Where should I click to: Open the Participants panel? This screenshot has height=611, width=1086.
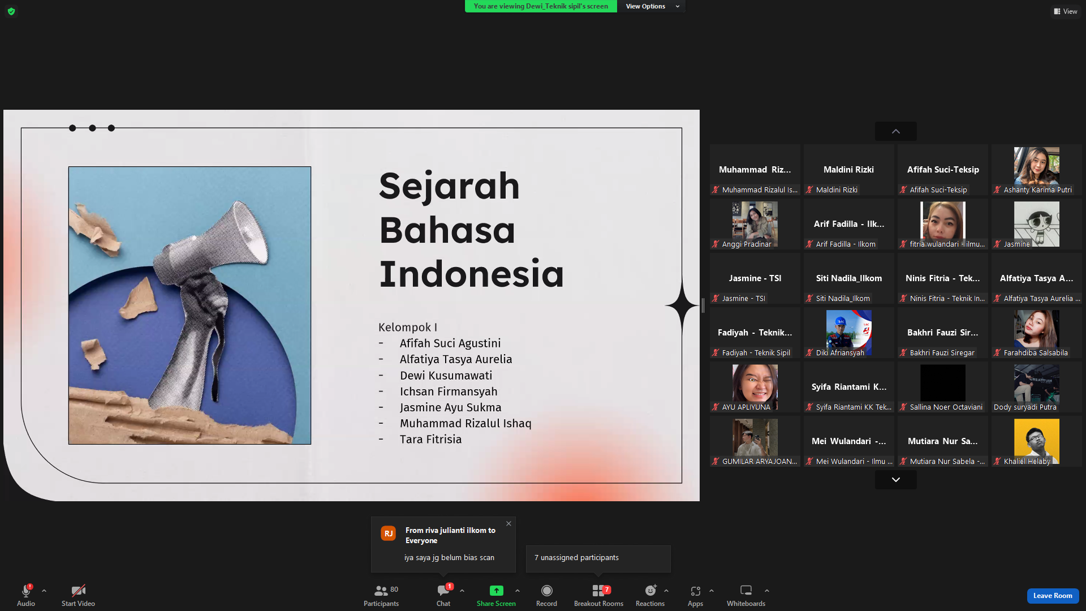pyautogui.click(x=381, y=596)
